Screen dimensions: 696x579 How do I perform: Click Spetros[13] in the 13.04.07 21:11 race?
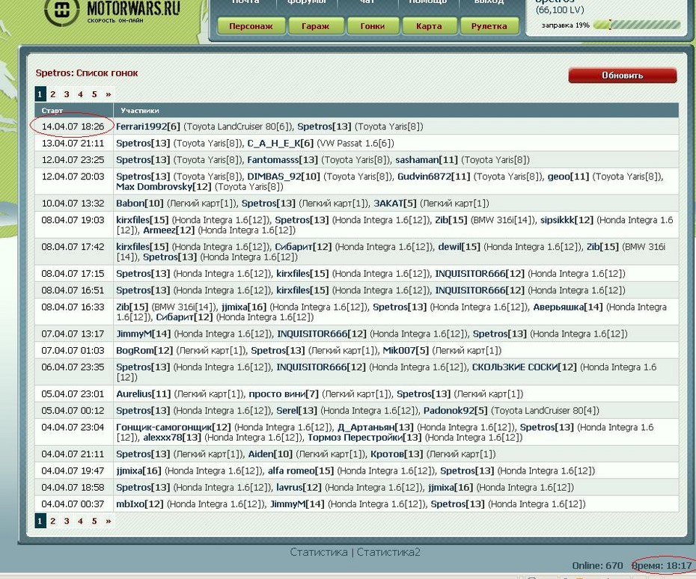[143, 144]
